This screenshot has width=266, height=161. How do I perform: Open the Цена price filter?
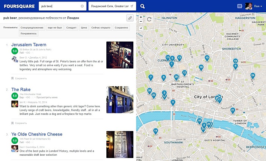point(84,28)
